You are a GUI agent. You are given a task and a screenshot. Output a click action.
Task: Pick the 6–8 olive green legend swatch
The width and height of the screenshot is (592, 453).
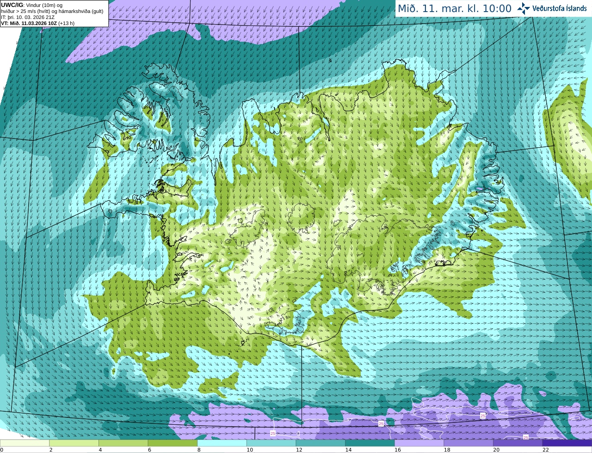coord(173,443)
